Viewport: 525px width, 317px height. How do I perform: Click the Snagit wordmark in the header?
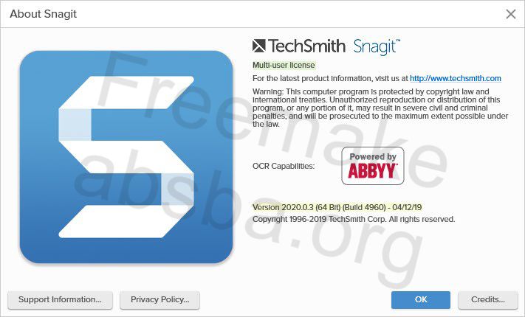click(377, 46)
